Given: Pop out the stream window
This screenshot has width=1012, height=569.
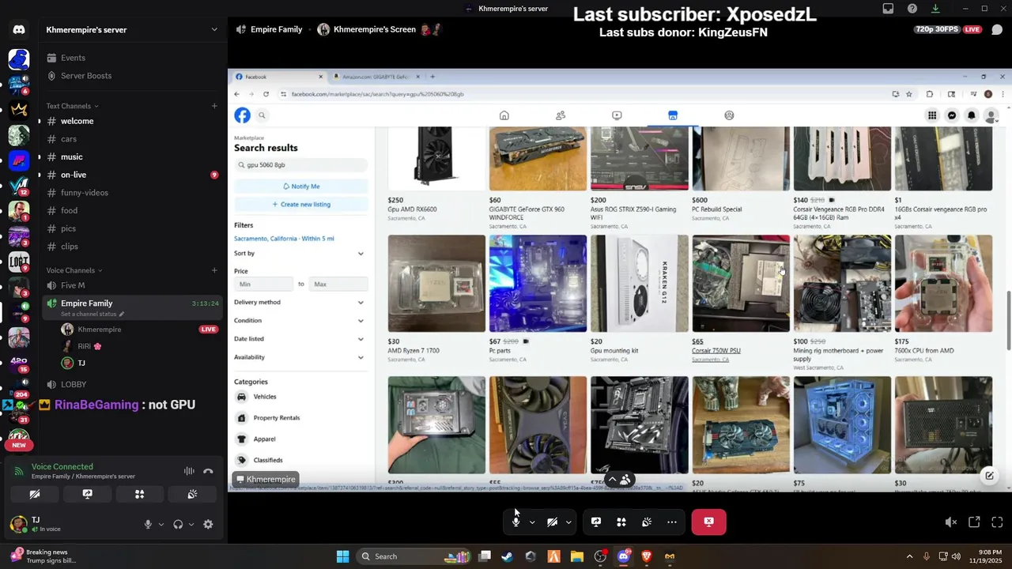Looking at the screenshot, I should click(974, 522).
